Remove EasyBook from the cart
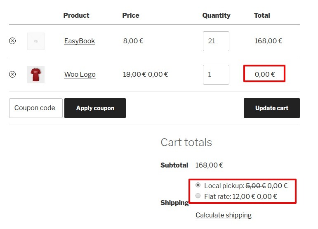 click(x=12, y=41)
